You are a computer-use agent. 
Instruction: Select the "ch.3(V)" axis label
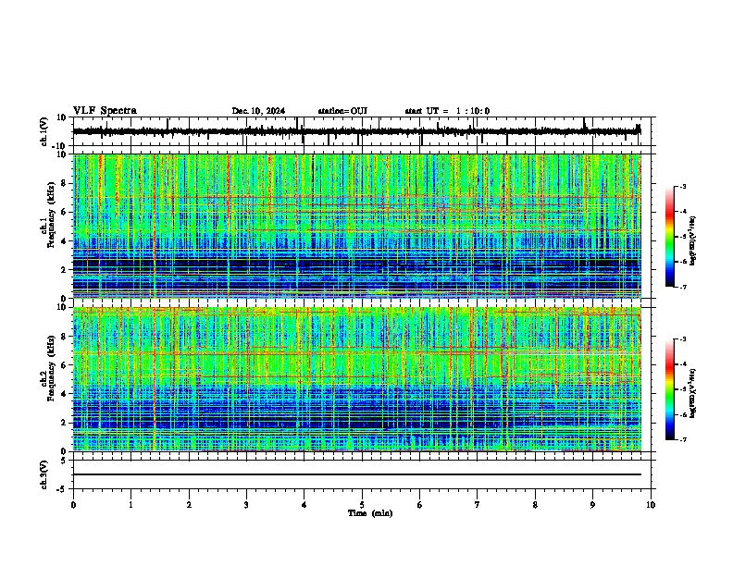pyautogui.click(x=44, y=474)
